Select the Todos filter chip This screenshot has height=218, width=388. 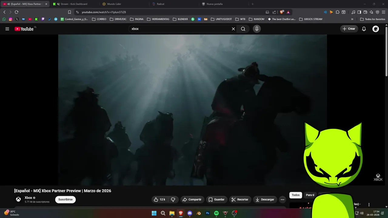(x=296, y=195)
